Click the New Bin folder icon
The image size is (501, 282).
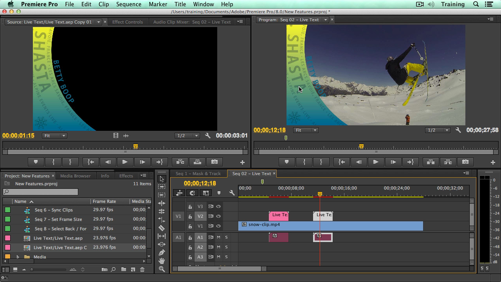click(123, 269)
